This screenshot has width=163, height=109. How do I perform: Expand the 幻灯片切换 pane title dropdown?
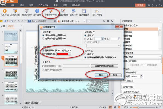133,21
